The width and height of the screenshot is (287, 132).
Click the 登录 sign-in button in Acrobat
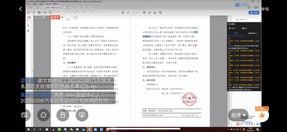point(256,8)
